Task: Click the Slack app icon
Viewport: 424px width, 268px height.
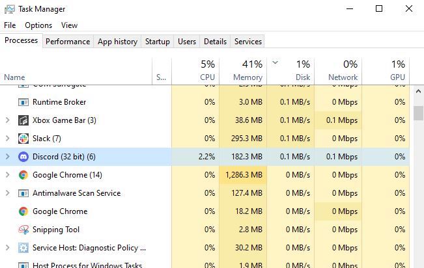Action: tap(23, 139)
